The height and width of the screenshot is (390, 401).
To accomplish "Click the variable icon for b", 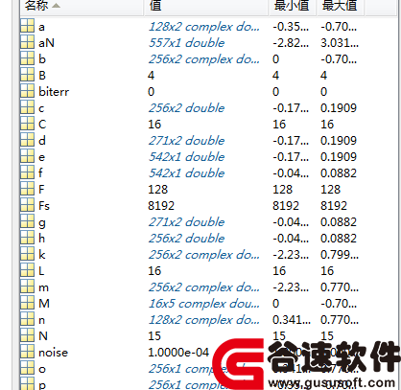I will tap(27, 58).
